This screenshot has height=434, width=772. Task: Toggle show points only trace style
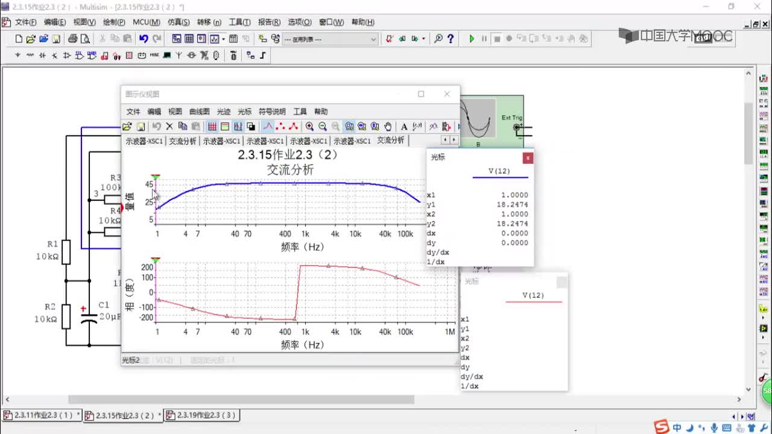pos(280,127)
